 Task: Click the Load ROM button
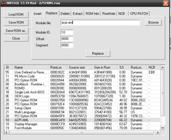16,15
